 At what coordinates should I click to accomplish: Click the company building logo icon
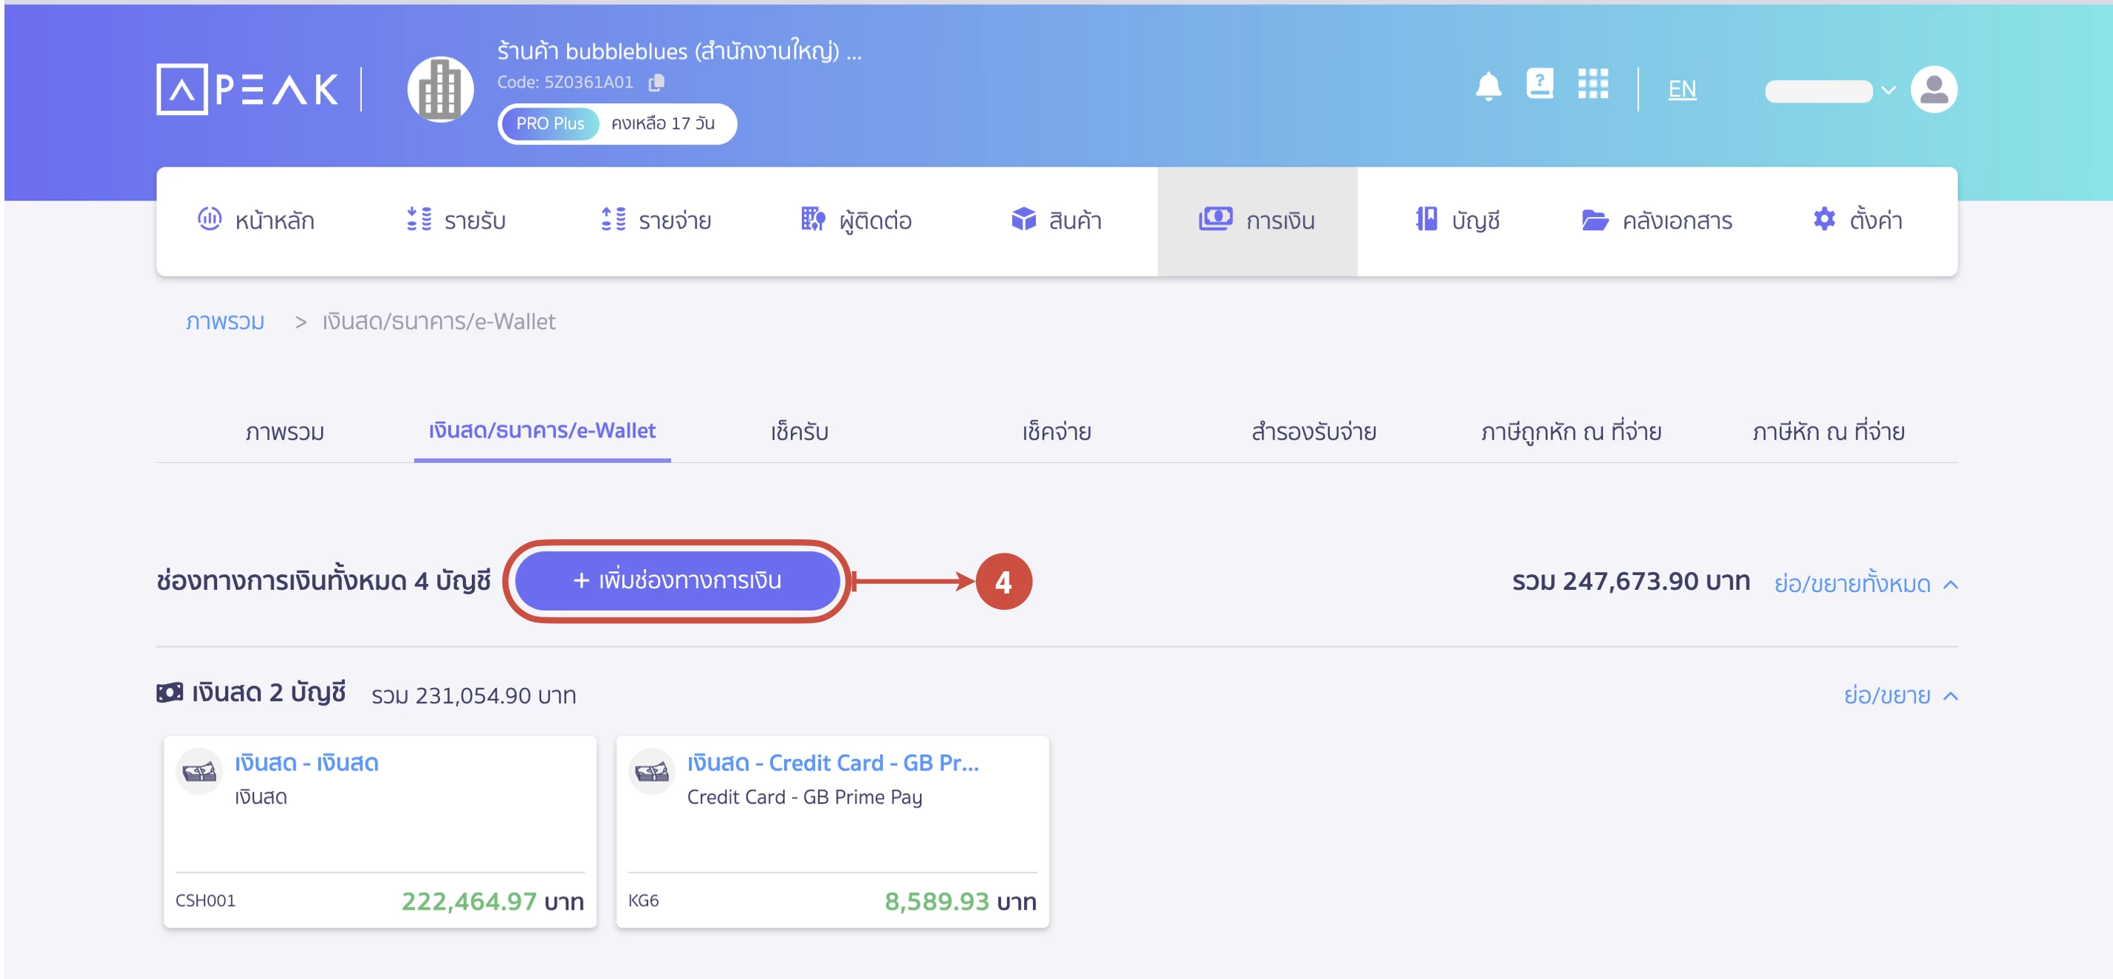click(441, 88)
